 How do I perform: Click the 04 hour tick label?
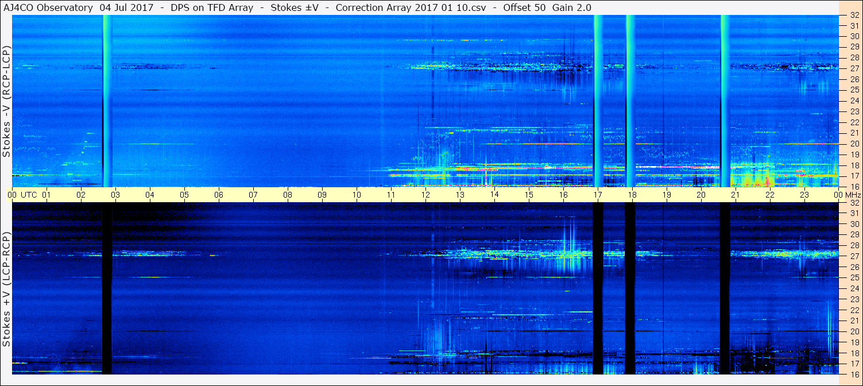pyautogui.click(x=150, y=195)
